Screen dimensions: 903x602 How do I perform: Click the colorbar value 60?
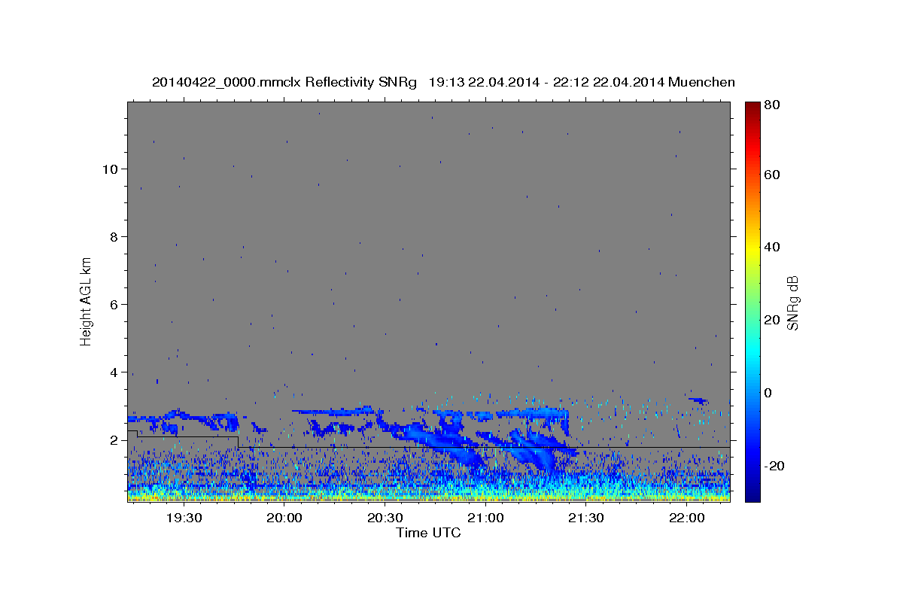point(772,175)
